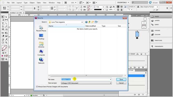This screenshot has width=173, height=97.
Task: Open Desktop location in Save As sidebar
Action: (41, 37)
